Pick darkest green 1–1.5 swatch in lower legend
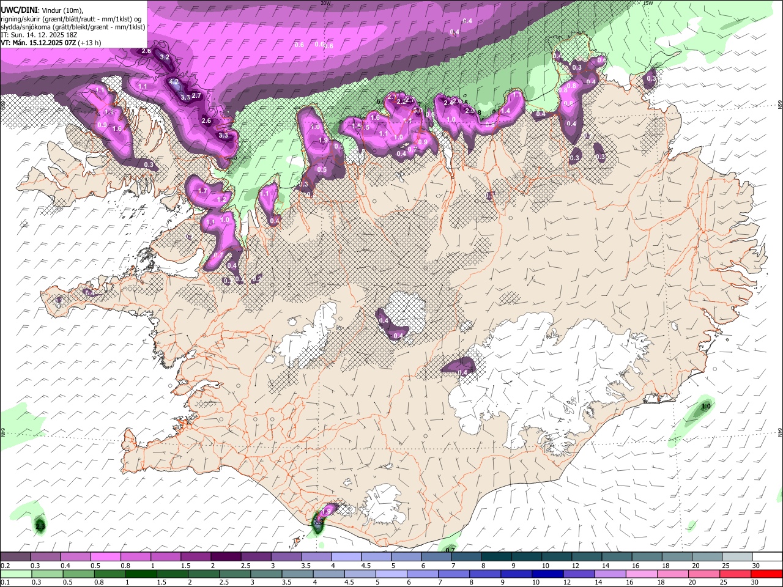This screenshot has height=587, width=783. (x=141, y=574)
